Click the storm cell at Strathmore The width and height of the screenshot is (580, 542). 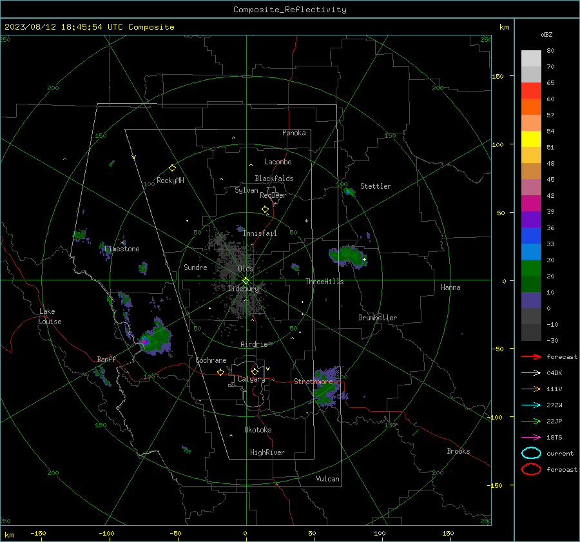[x=327, y=387]
